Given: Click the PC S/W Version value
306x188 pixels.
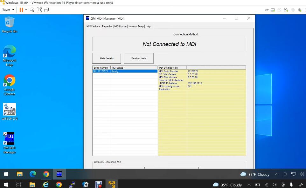Looking at the screenshot, I should point(193,74).
